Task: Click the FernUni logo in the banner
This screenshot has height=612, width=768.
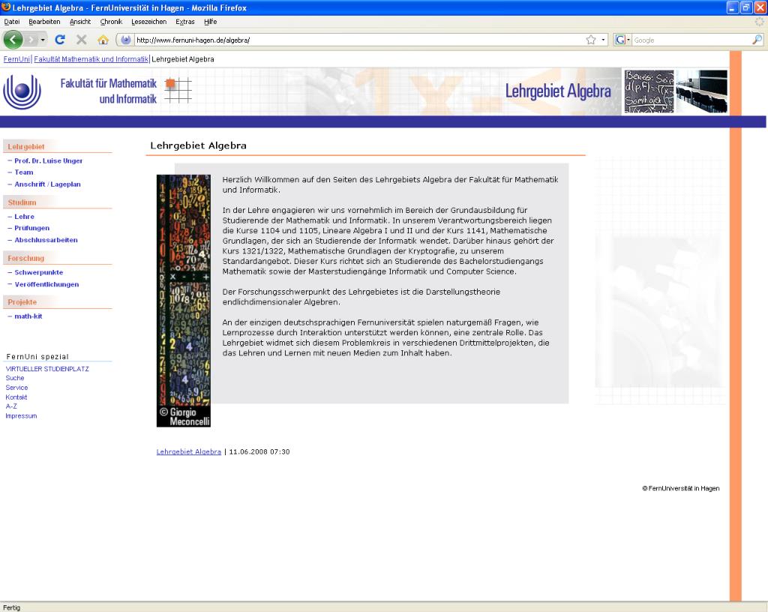Action: coord(22,92)
